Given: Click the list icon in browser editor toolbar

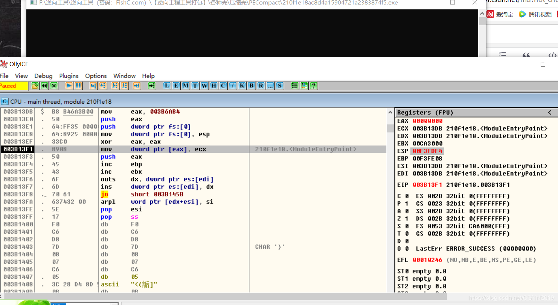Looking at the screenshot, I should (x=502, y=55).
